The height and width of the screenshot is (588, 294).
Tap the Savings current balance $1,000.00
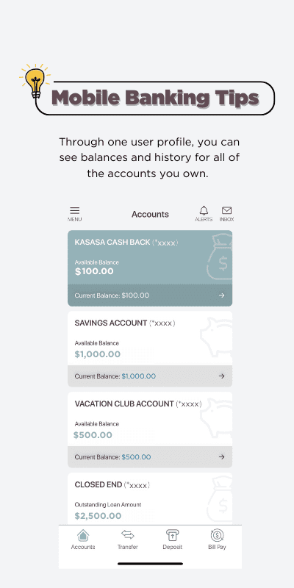pos(138,376)
